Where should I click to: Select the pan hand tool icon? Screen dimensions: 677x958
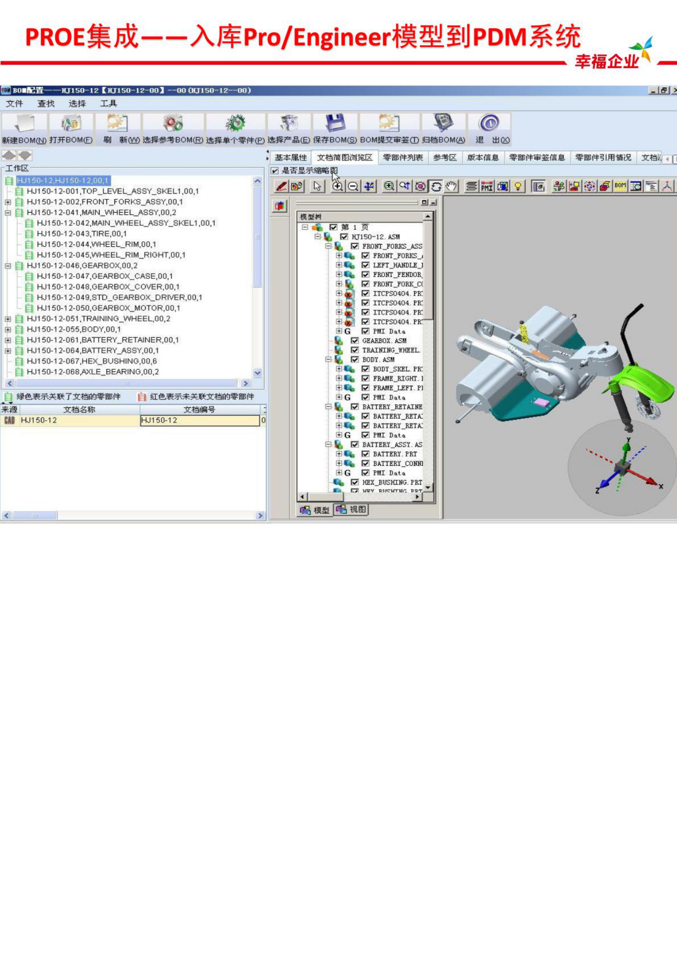pos(451,187)
